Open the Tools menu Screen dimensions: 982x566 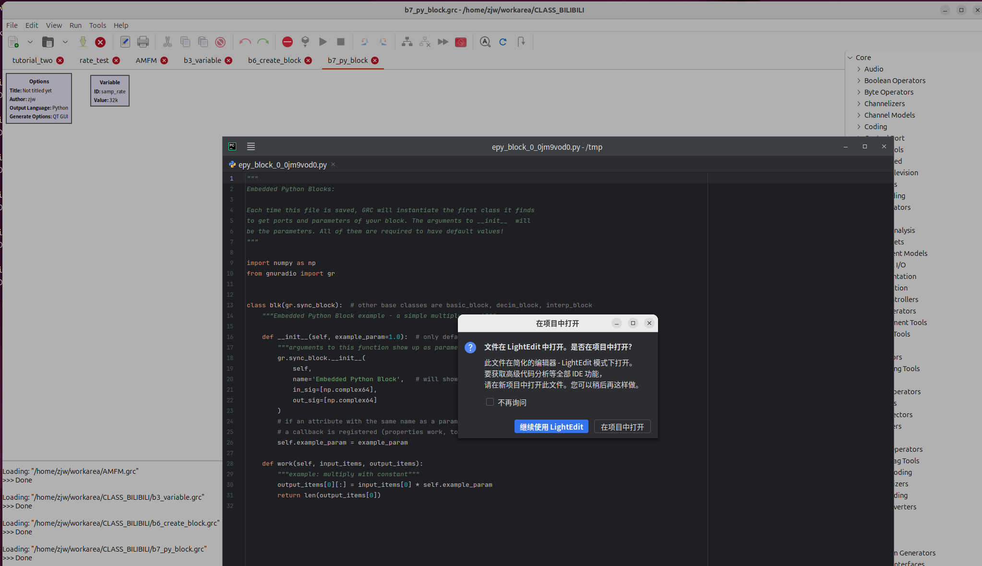pos(97,25)
